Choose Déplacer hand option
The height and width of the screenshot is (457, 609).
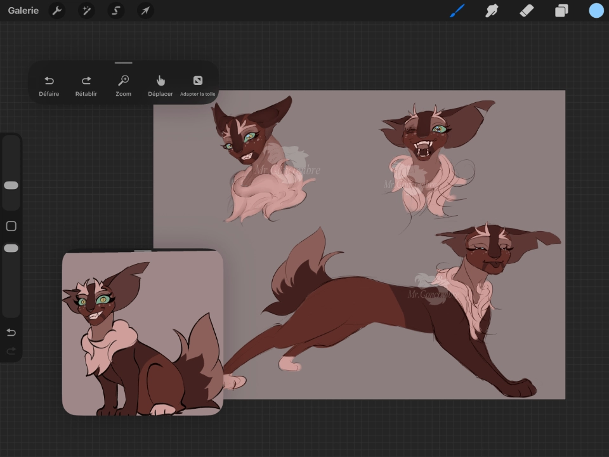160,86
